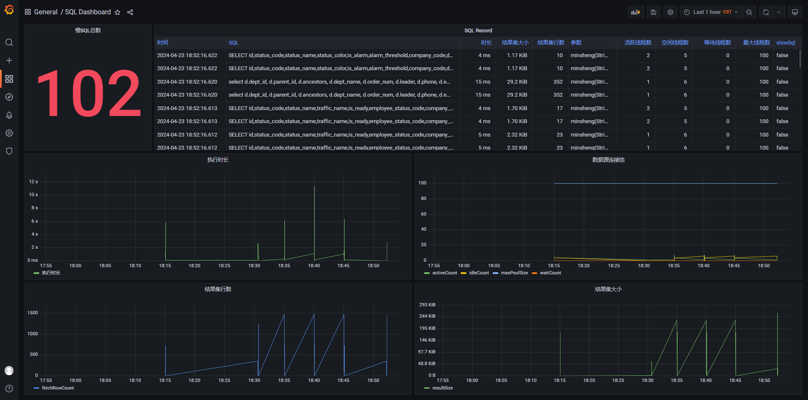Open the 结果集行数 panel title menu

point(218,289)
